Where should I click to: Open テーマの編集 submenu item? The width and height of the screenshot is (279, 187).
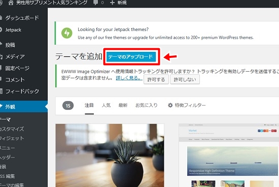click(12, 185)
